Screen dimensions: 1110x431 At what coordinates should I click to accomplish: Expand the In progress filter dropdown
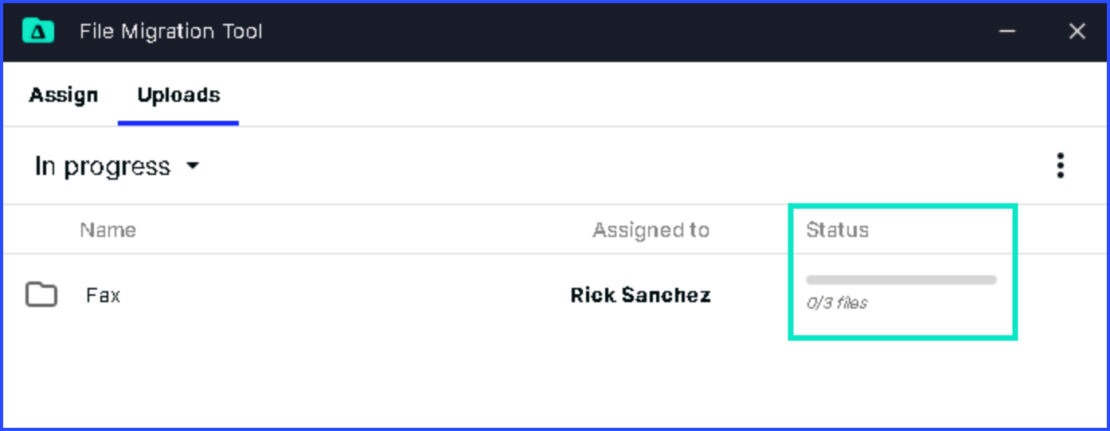[x=117, y=166]
